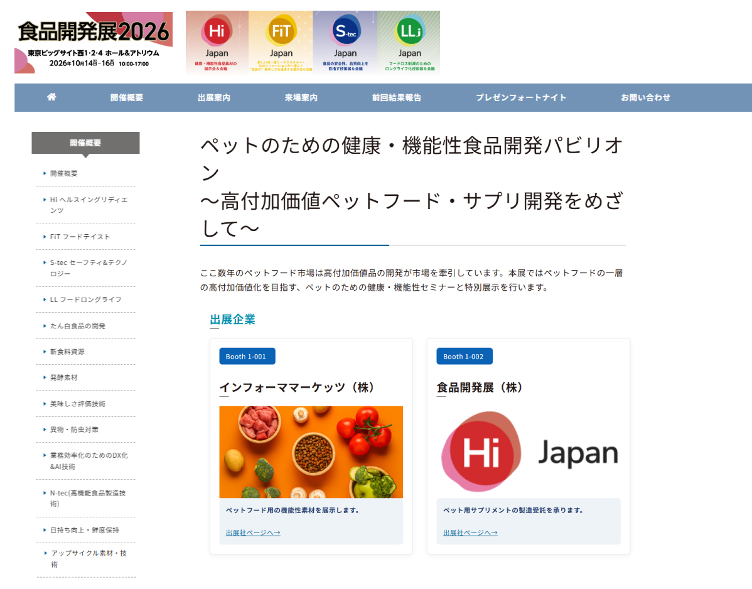Click the pet food ingredients photo
Screen dimensions: 752x589
point(311,452)
